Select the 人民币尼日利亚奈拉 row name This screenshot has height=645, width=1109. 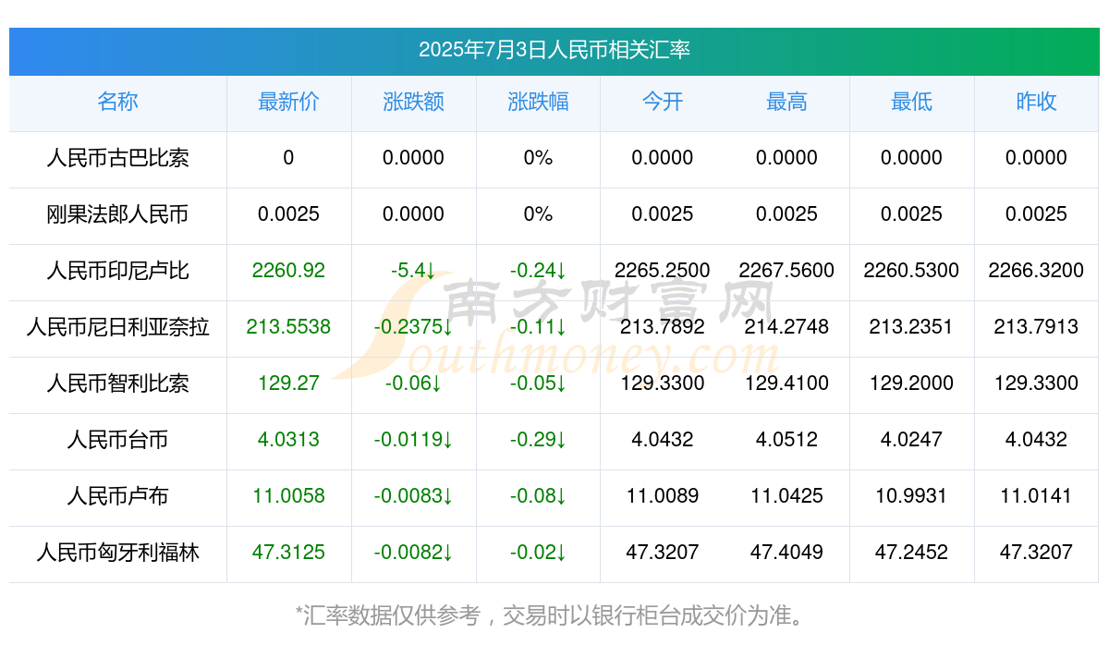[x=117, y=327]
